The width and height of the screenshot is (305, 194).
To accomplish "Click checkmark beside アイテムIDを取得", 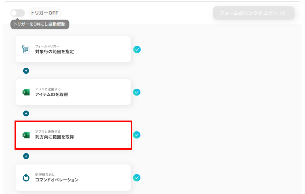I will (x=137, y=92).
